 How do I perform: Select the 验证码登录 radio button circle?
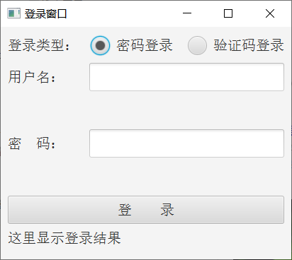tap(197, 45)
